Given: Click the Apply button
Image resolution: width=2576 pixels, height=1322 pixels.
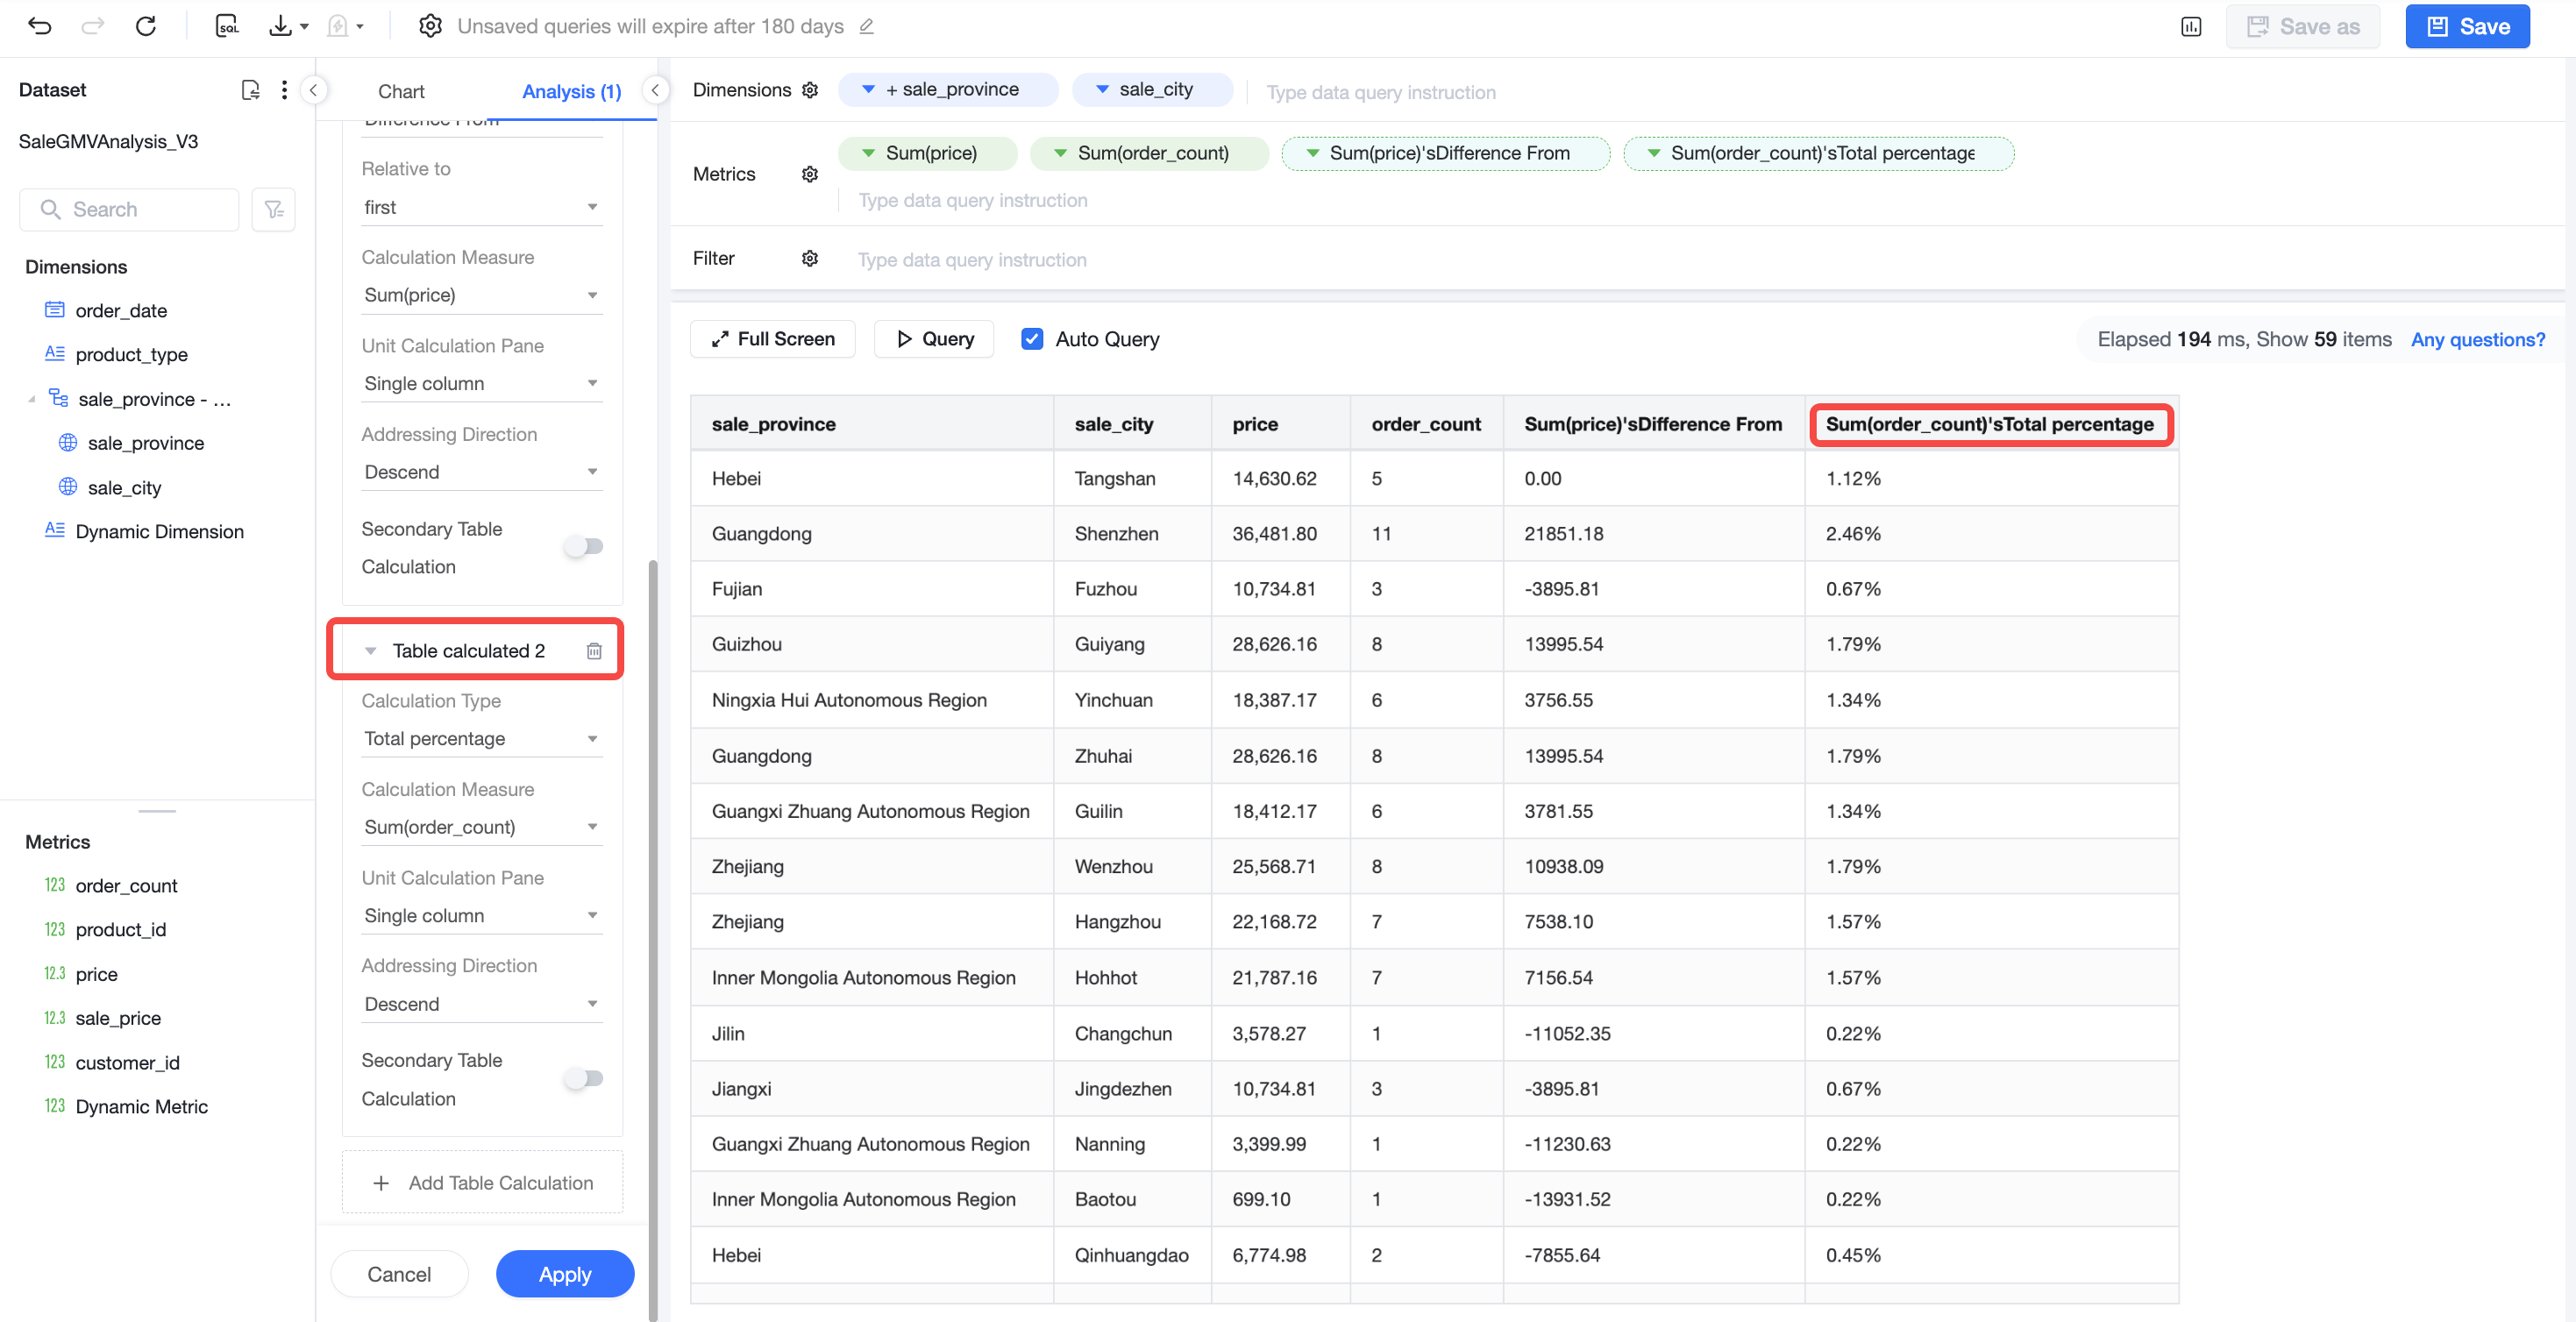Looking at the screenshot, I should click(565, 1274).
